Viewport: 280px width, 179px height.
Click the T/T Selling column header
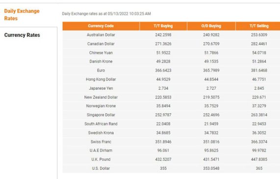pyautogui.click(x=259, y=26)
